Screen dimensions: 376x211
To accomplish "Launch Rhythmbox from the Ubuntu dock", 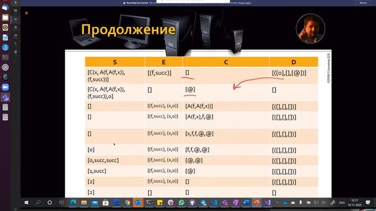I will pos(5,28).
